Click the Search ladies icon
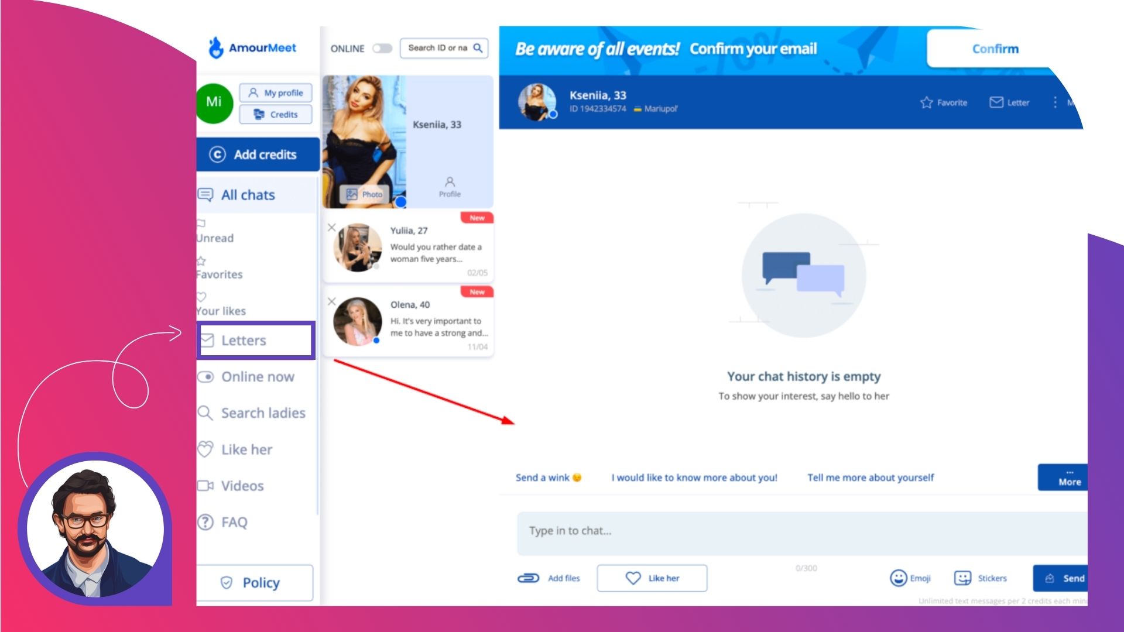Image resolution: width=1124 pixels, height=632 pixels. 206,413
